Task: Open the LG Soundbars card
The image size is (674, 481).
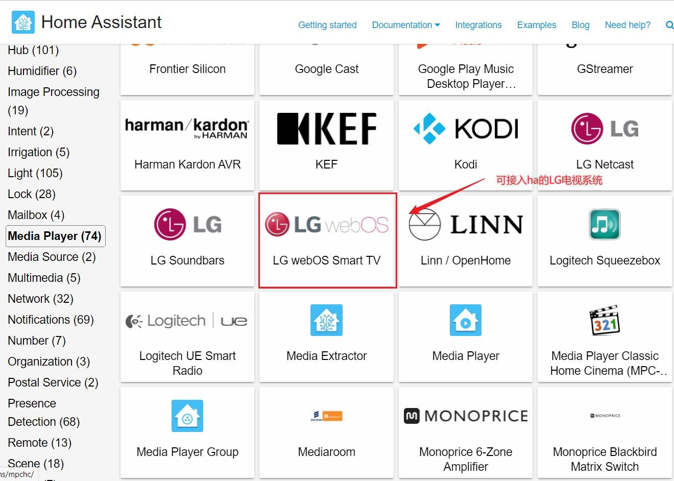Action: (187, 241)
